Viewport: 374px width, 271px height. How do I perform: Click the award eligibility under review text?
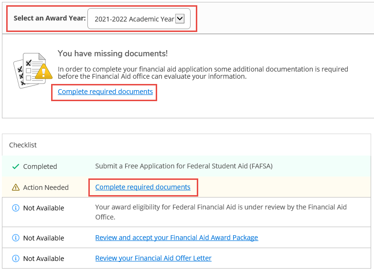pyautogui.click(x=221, y=212)
